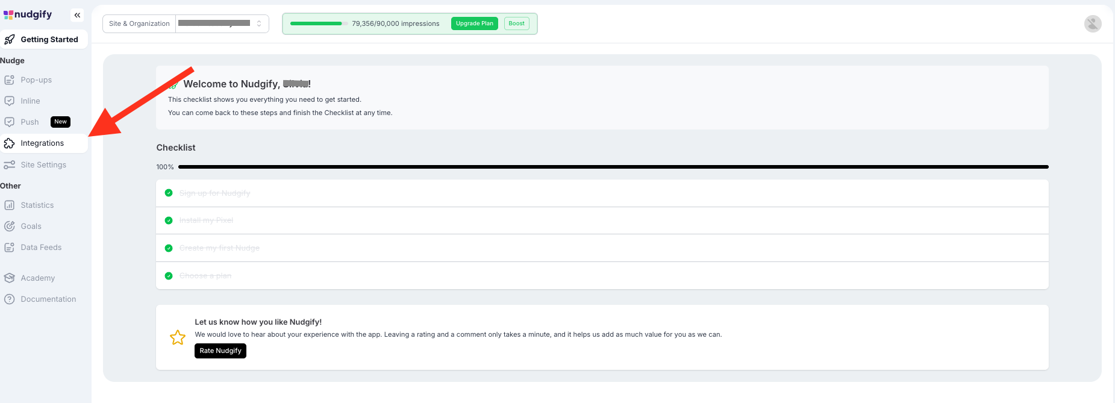Open the Site & Organization dropdown
The image size is (1115, 403).
[x=222, y=23]
